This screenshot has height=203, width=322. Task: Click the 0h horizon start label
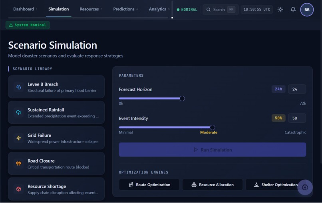click(121, 103)
